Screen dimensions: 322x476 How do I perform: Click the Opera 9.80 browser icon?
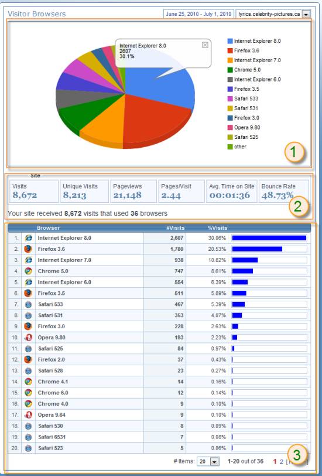[28, 338]
